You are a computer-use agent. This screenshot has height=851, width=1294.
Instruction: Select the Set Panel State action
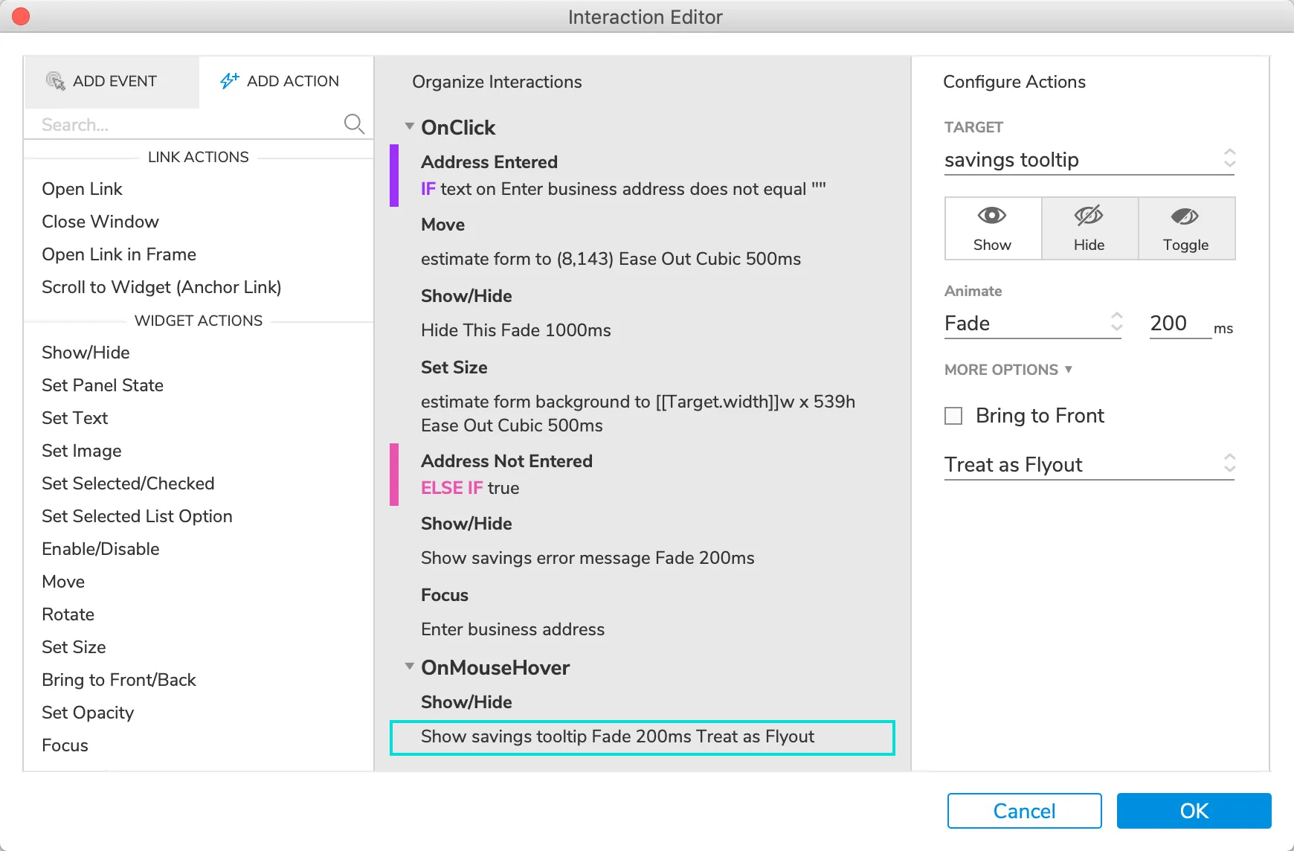coord(103,385)
